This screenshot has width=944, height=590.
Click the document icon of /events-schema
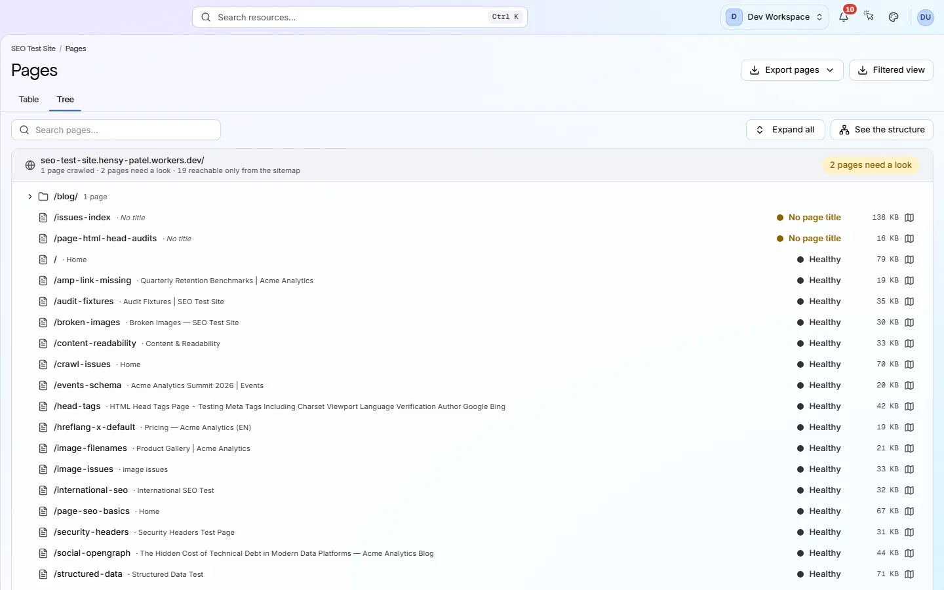(43, 385)
